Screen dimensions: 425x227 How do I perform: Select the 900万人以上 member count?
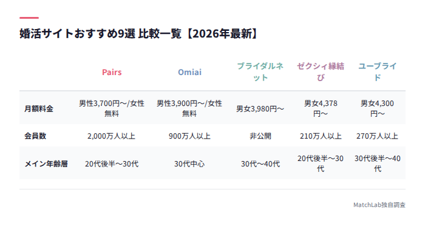tap(189, 136)
